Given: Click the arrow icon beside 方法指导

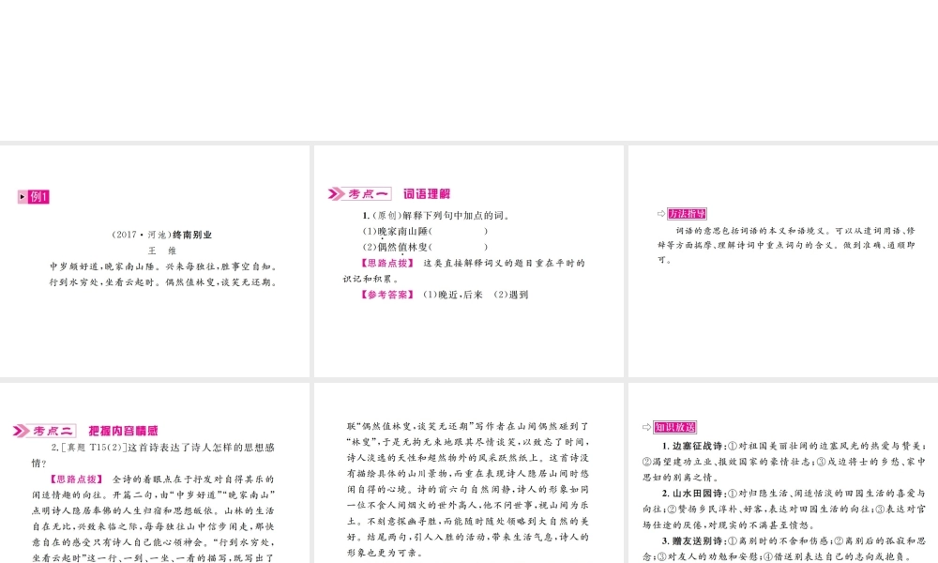Looking at the screenshot, I should 661,214.
